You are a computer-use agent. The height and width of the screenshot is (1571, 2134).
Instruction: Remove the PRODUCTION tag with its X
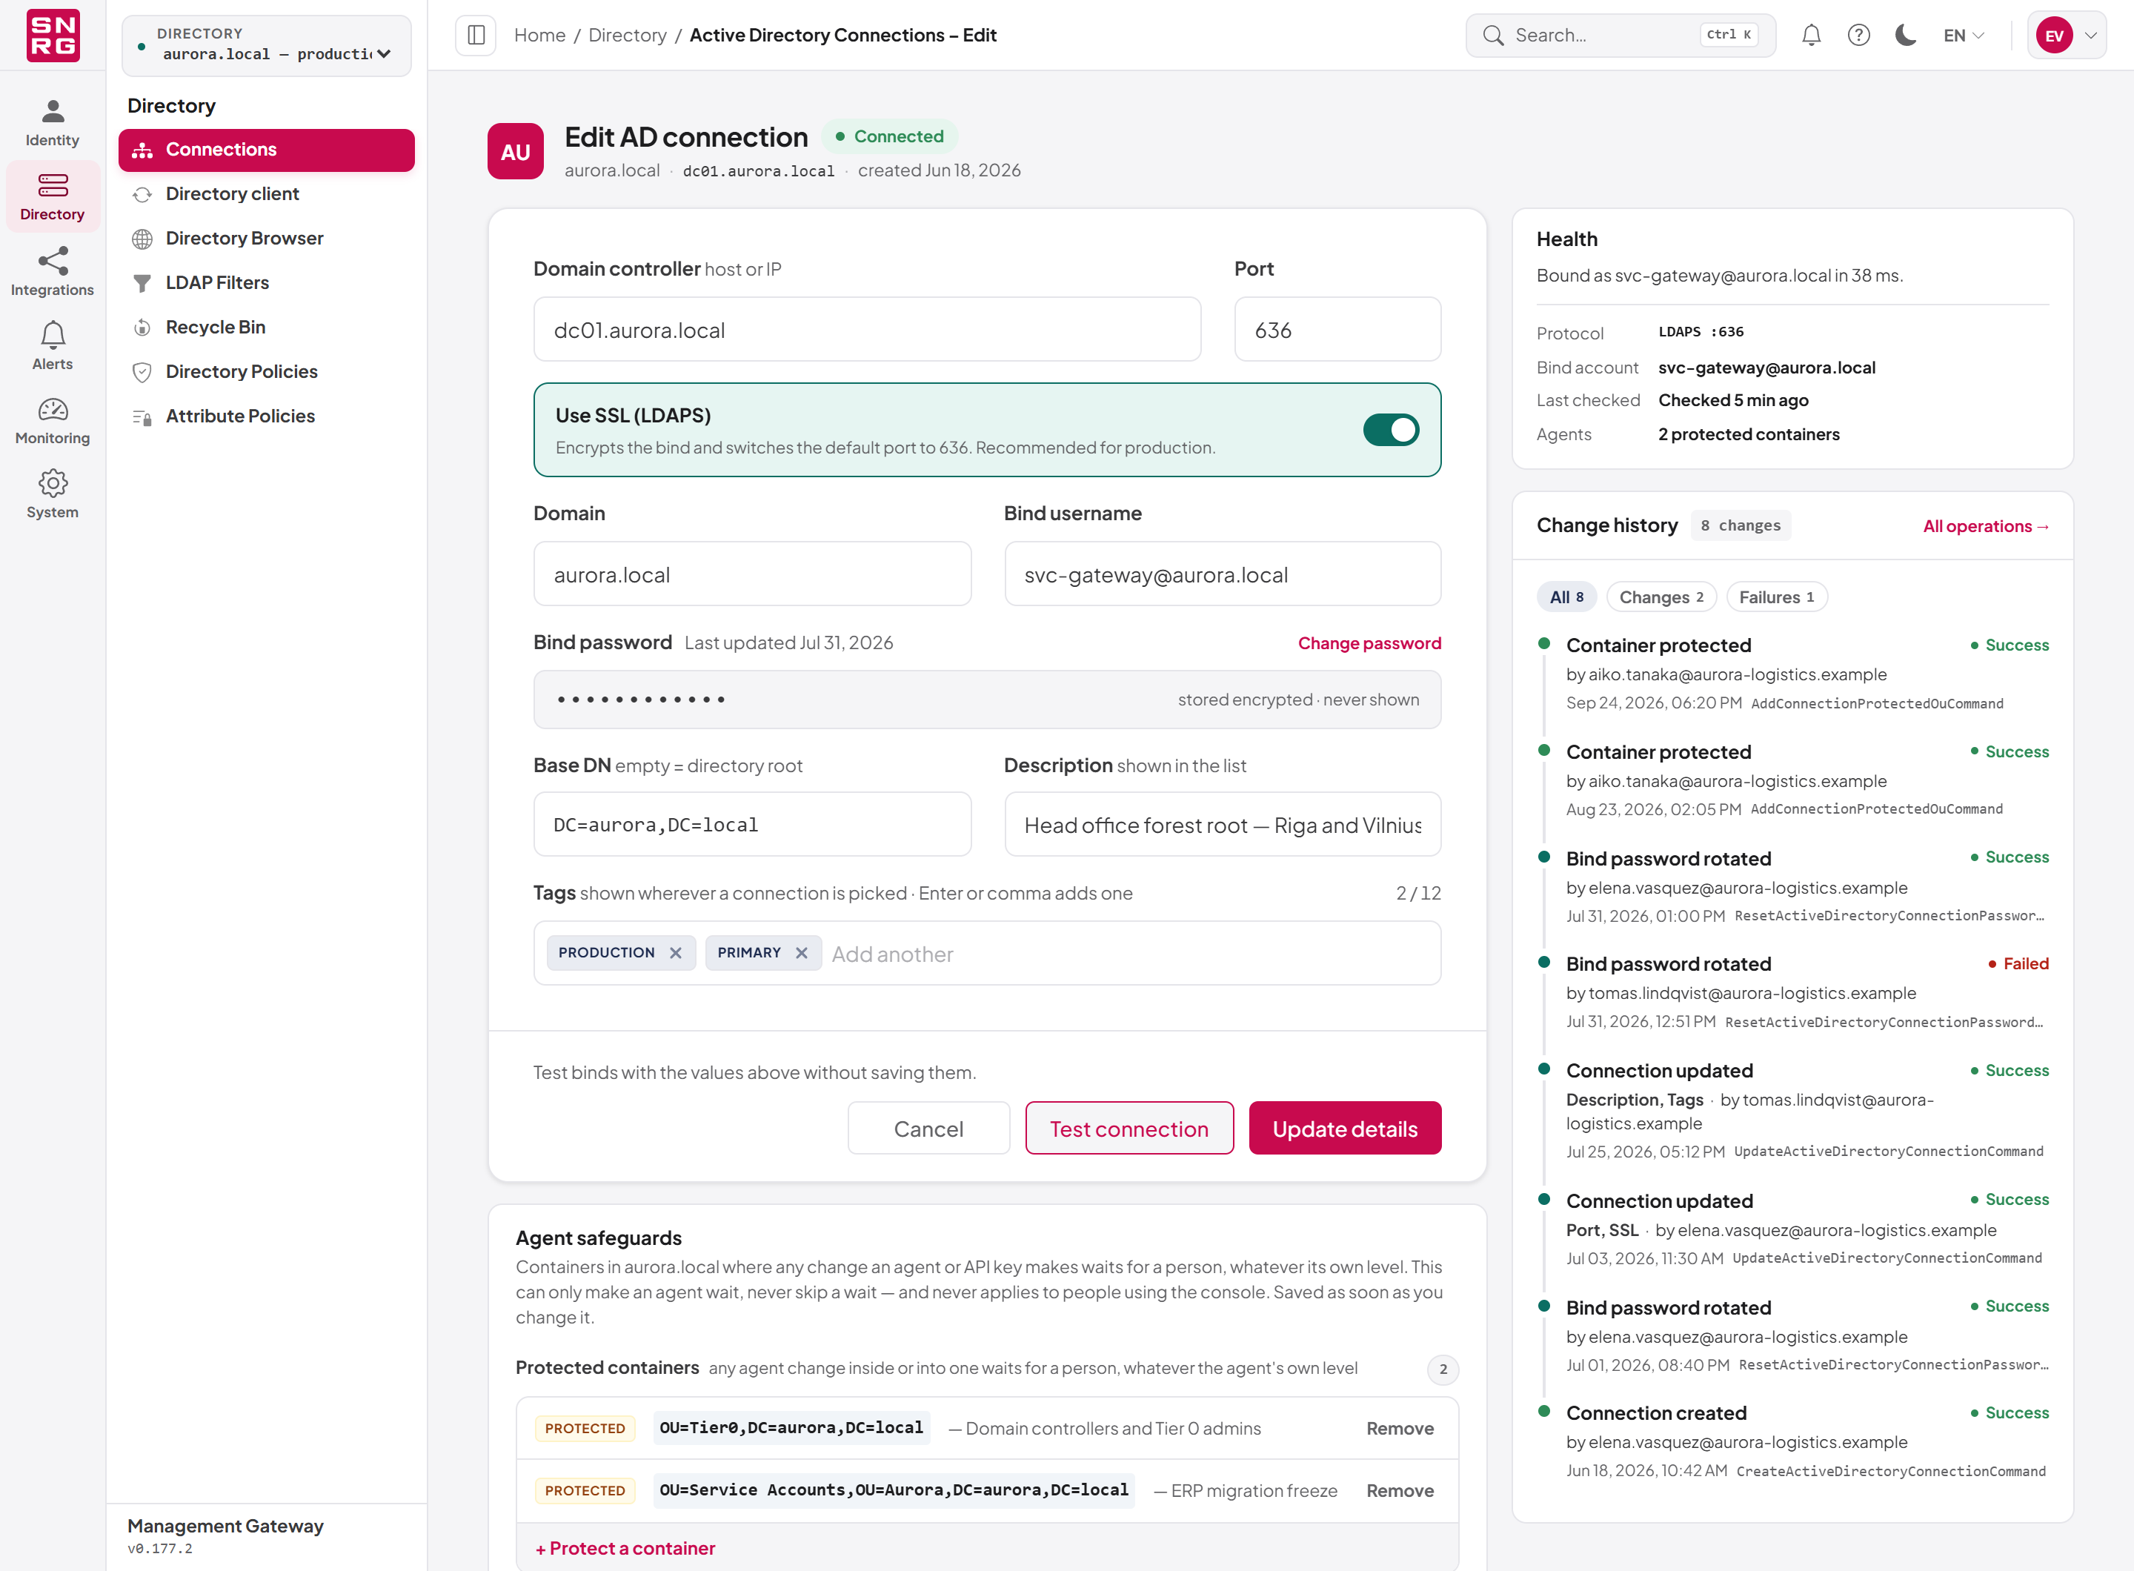(675, 953)
